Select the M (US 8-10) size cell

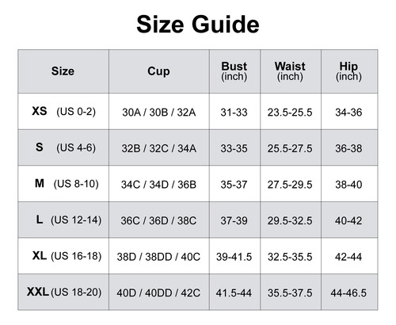coord(63,184)
